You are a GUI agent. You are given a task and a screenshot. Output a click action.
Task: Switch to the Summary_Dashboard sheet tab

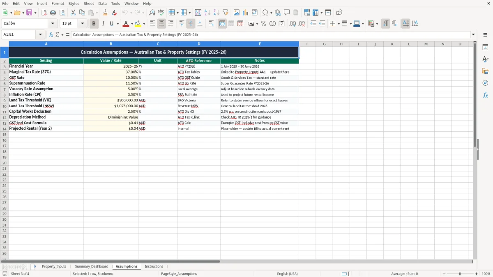click(x=92, y=267)
